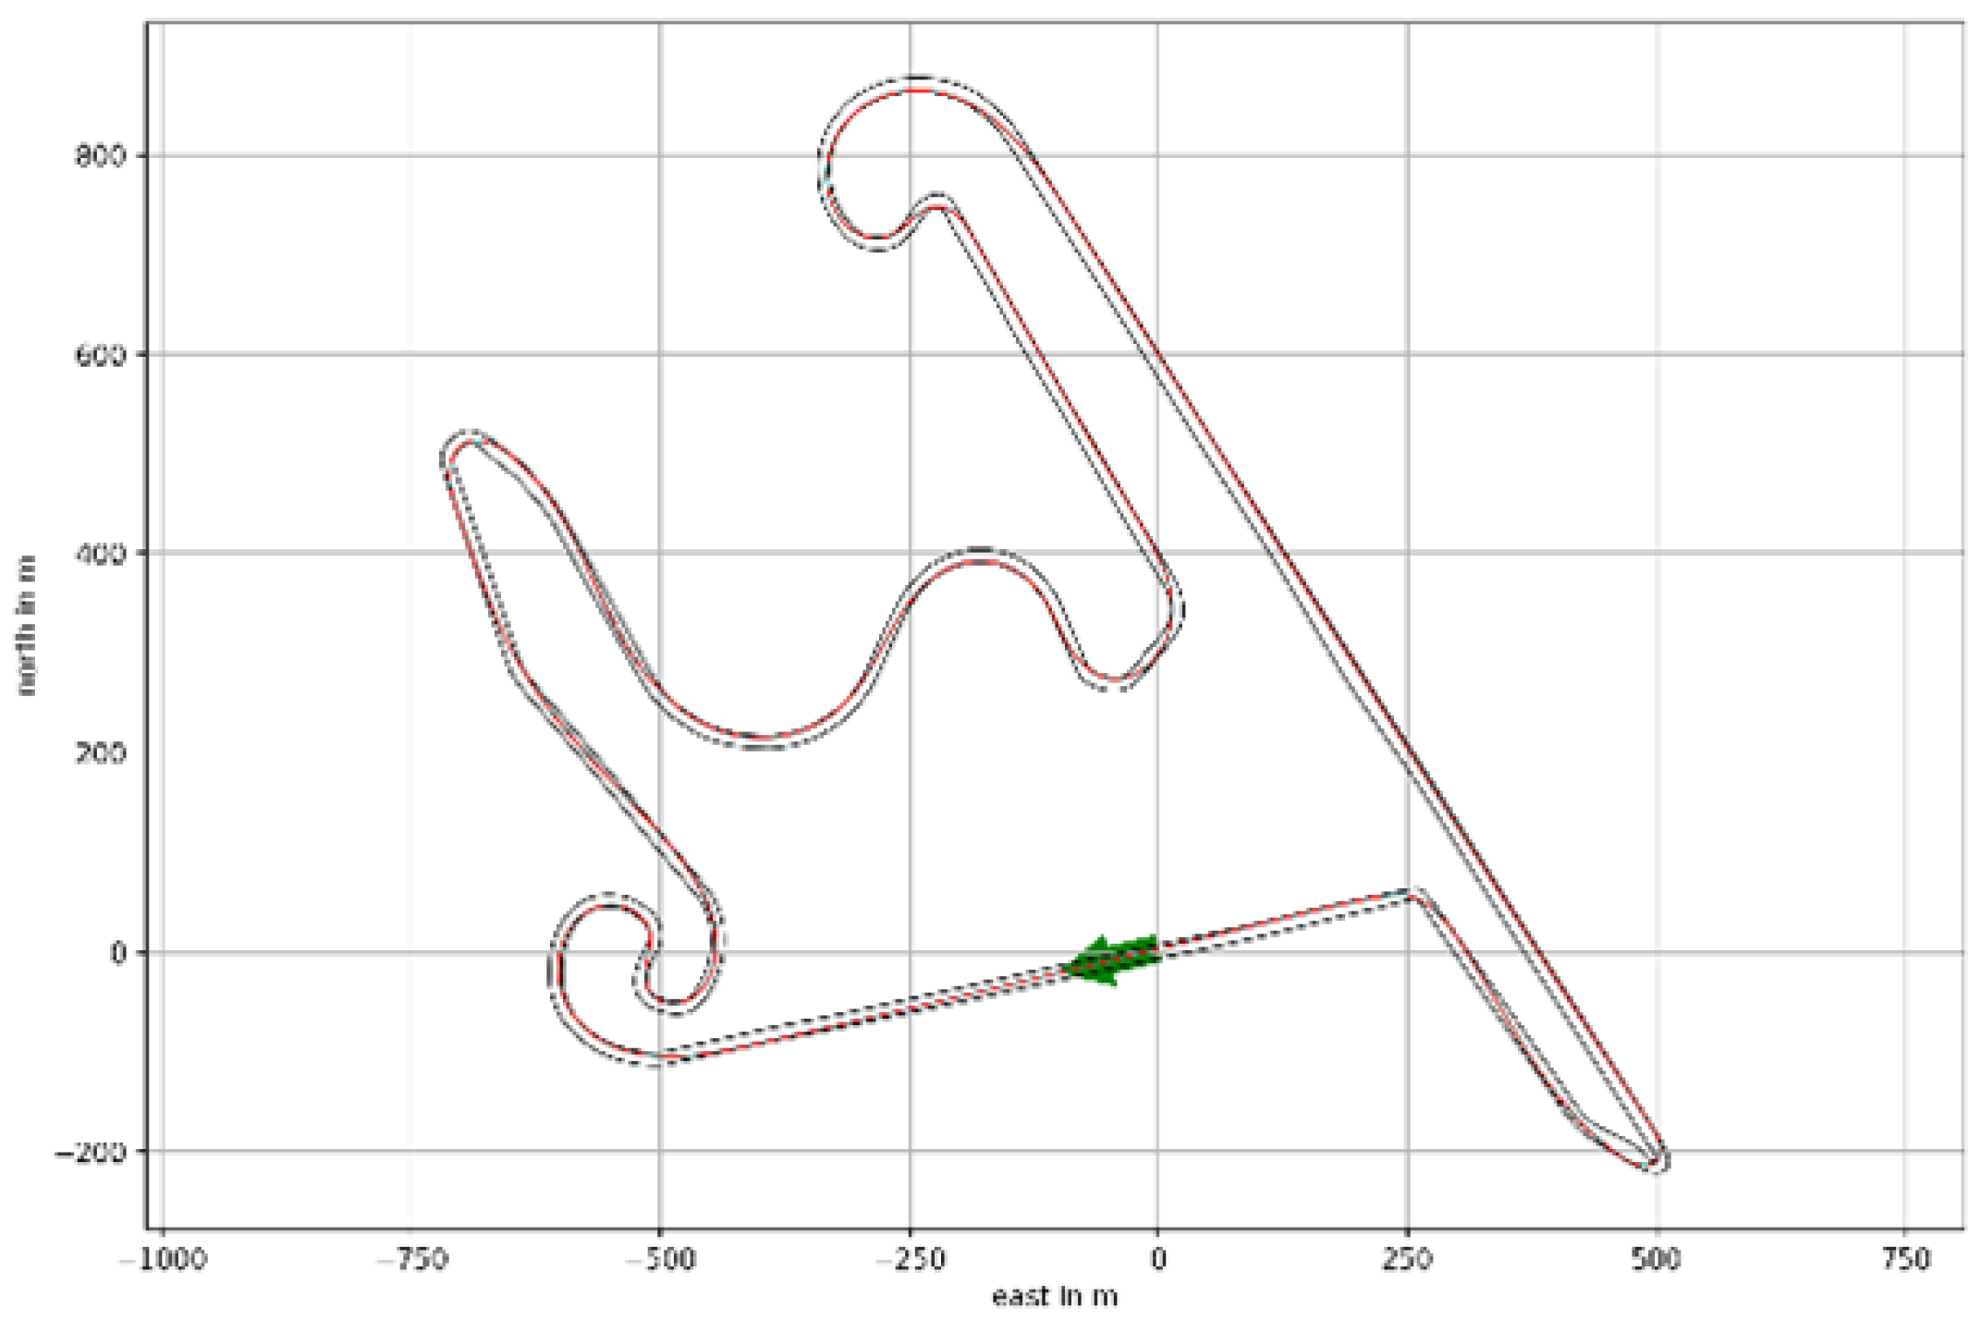
Task: Click the 750 tick label on x-axis
Action: tap(1905, 1260)
